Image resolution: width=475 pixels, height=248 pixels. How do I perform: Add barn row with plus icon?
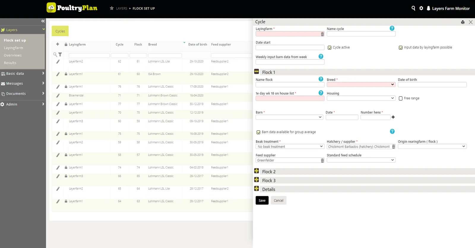pyautogui.click(x=393, y=117)
